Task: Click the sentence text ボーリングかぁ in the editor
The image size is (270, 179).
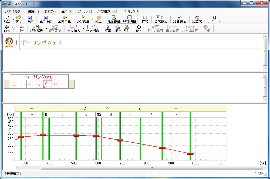Action: [39, 43]
